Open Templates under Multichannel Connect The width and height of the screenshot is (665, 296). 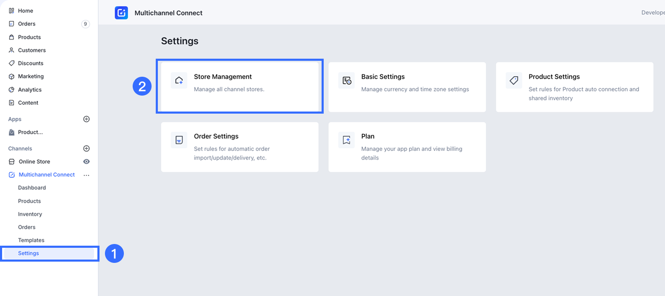[31, 240]
